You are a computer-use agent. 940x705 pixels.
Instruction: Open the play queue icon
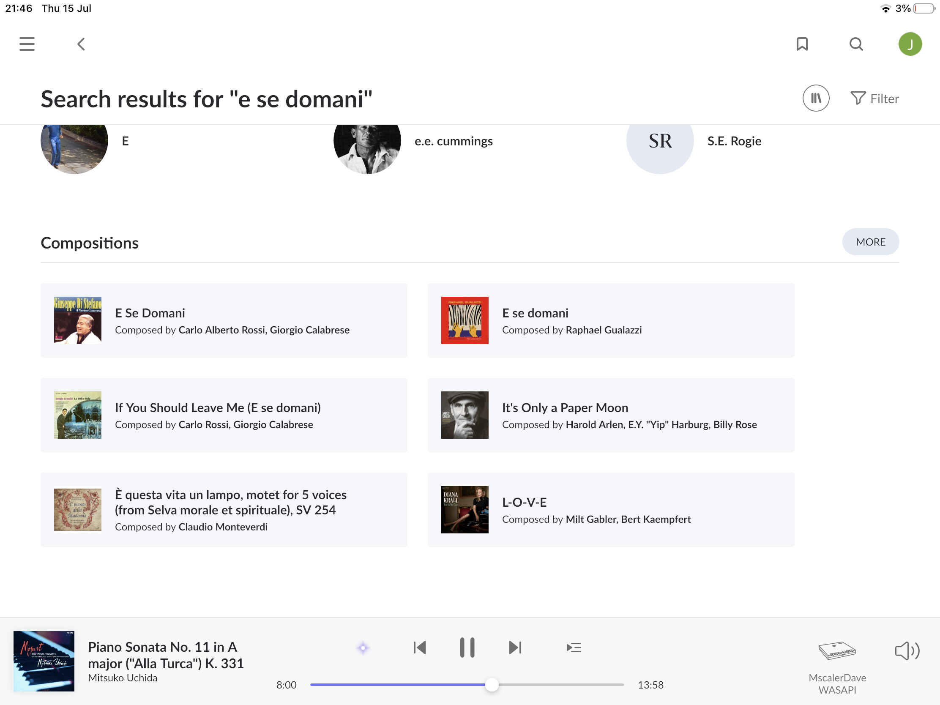click(573, 647)
